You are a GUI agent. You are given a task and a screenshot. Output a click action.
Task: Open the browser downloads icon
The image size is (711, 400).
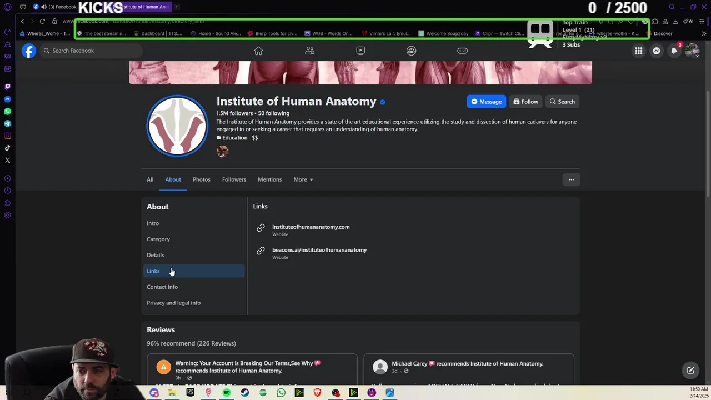(675, 21)
